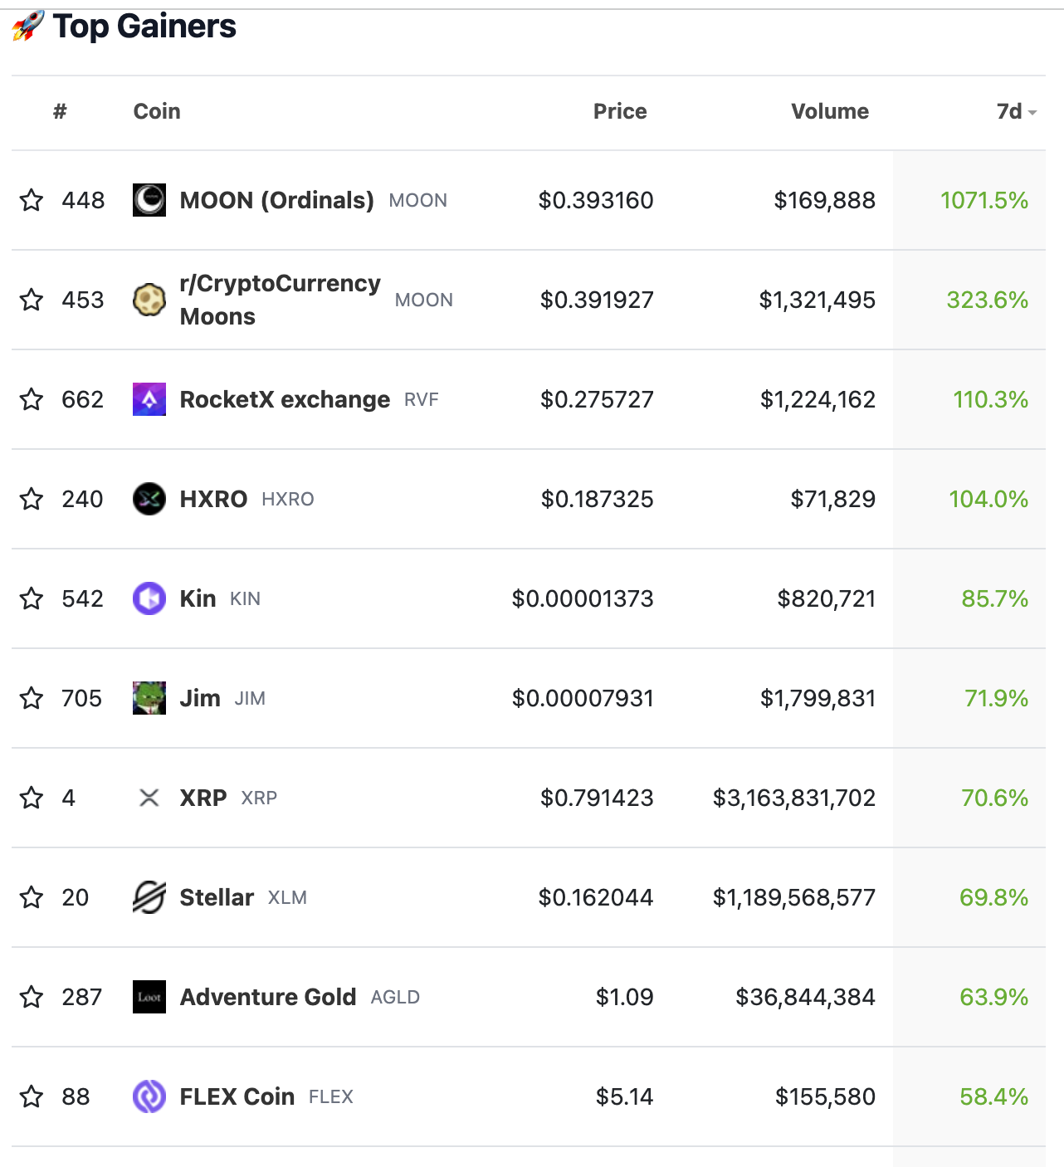Open the 7d timeframe dropdown
This screenshot has width=1064, height=1167.
click(x=1017, y=112)
